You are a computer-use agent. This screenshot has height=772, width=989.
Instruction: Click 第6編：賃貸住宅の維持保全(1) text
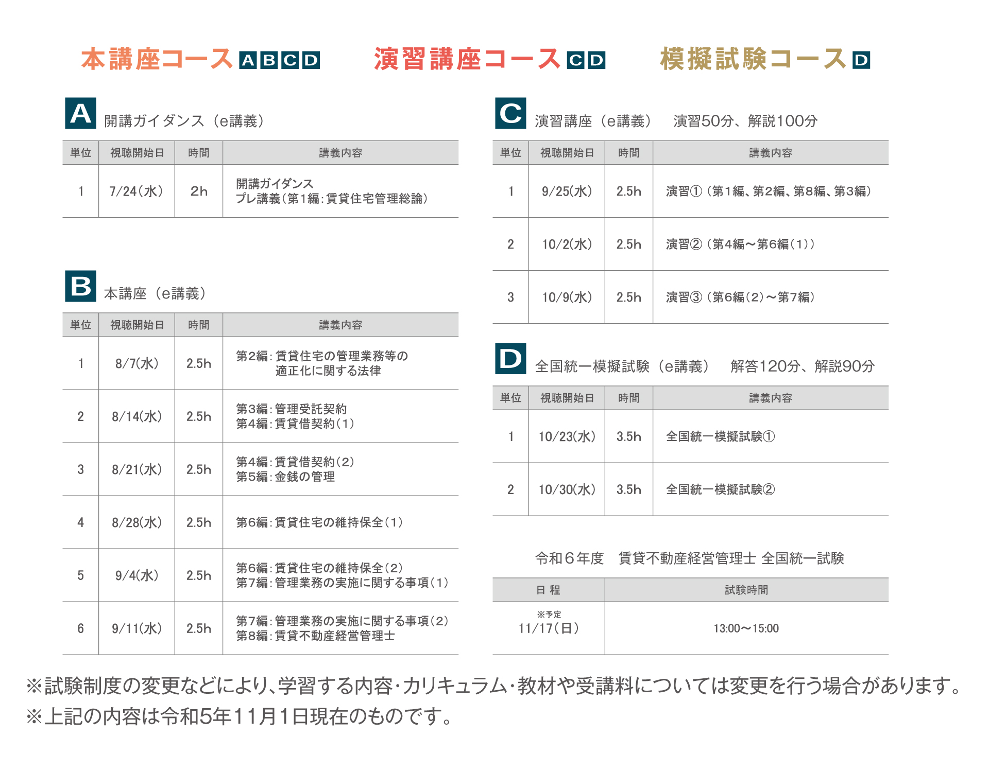tap(319, 522)
